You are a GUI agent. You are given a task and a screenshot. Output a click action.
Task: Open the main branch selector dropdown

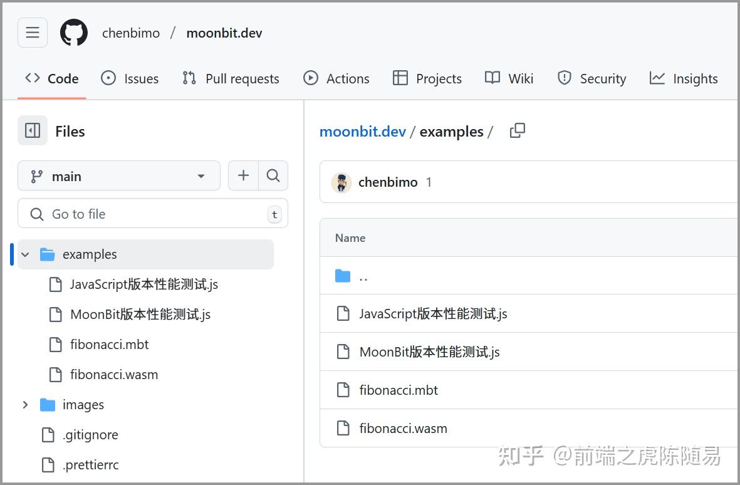pos(118,176)
